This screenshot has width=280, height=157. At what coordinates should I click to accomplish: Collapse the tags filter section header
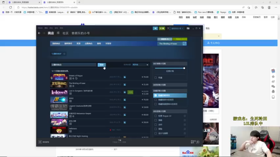pos(170,111)
